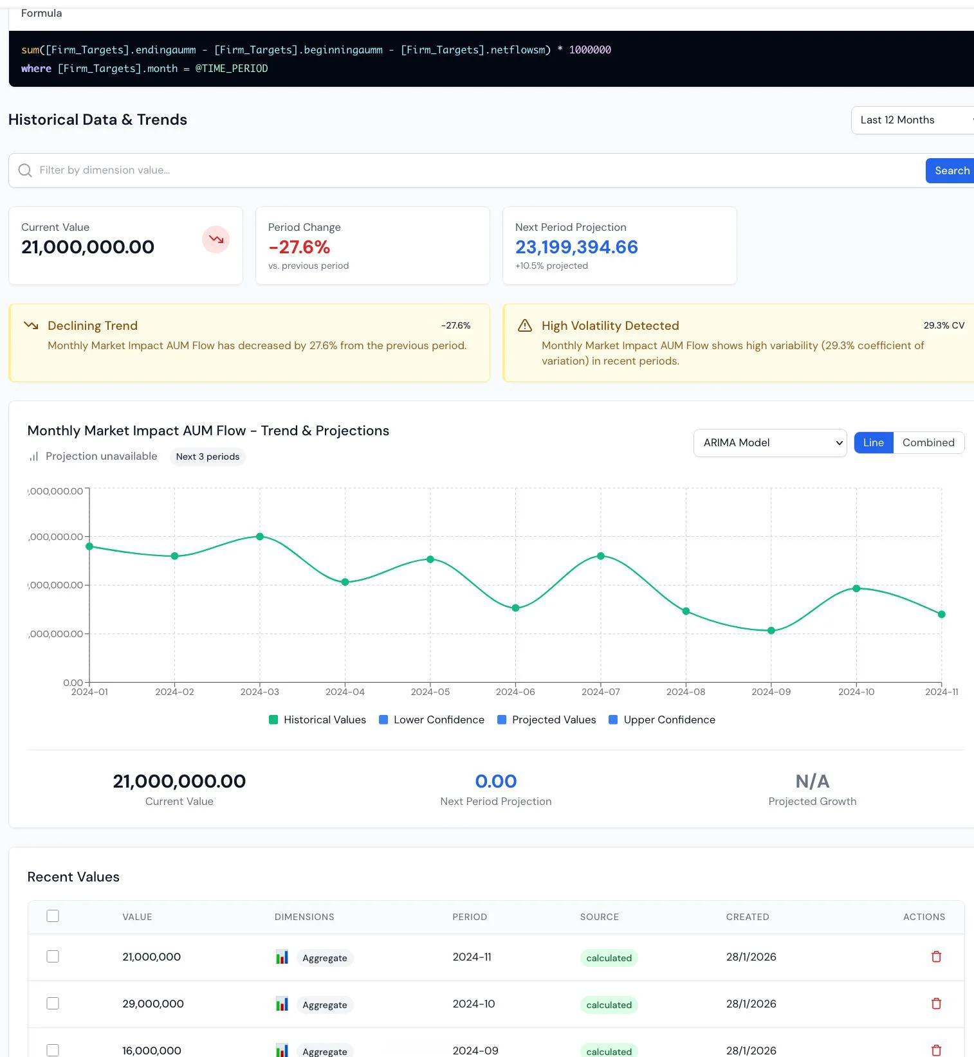Check the box for the 16,000,000 row
The height and width of the screenshot is (1057, 974).
point(53,1051)
